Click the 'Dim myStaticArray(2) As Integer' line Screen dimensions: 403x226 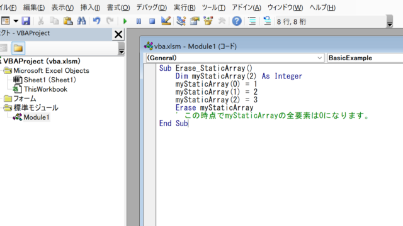(239, 76)
